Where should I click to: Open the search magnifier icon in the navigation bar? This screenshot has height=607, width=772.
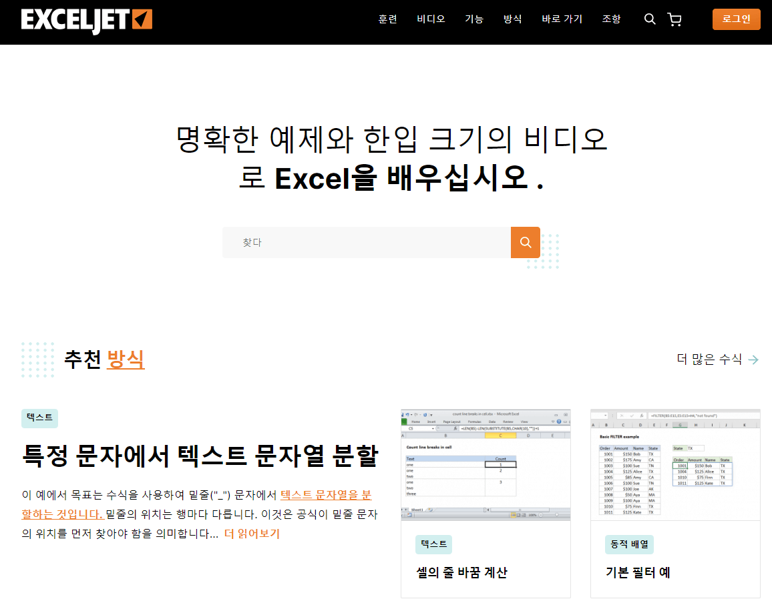(649, 19)
